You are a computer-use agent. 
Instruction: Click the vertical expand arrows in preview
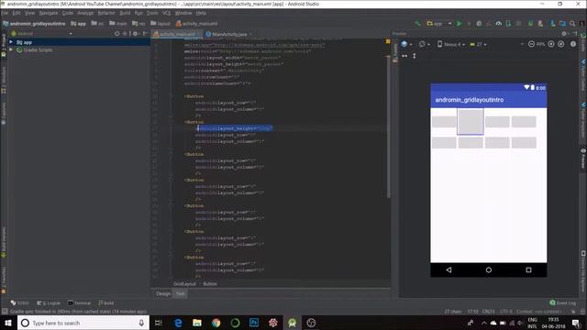[x=415, y=56]
